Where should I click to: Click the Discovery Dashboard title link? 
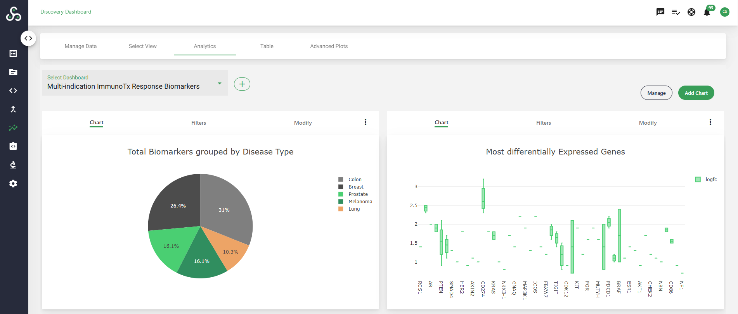click(x=66, y=12)
